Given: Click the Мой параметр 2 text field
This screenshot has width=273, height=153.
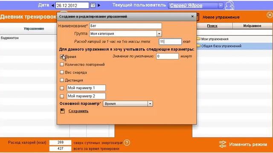Looking at the screenshot, I should click(x=86, y=96).
